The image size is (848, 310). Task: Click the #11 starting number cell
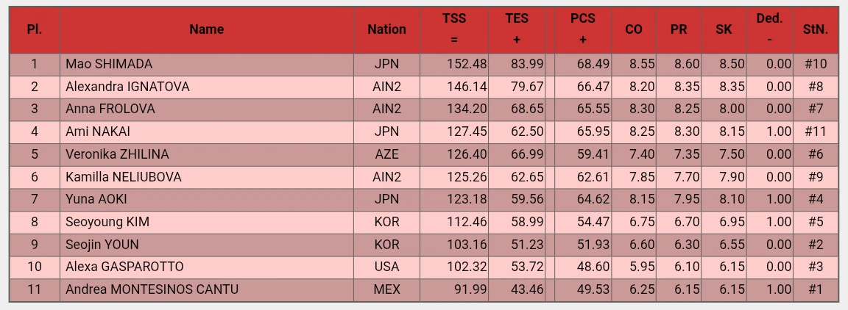(x=816, y=131)
